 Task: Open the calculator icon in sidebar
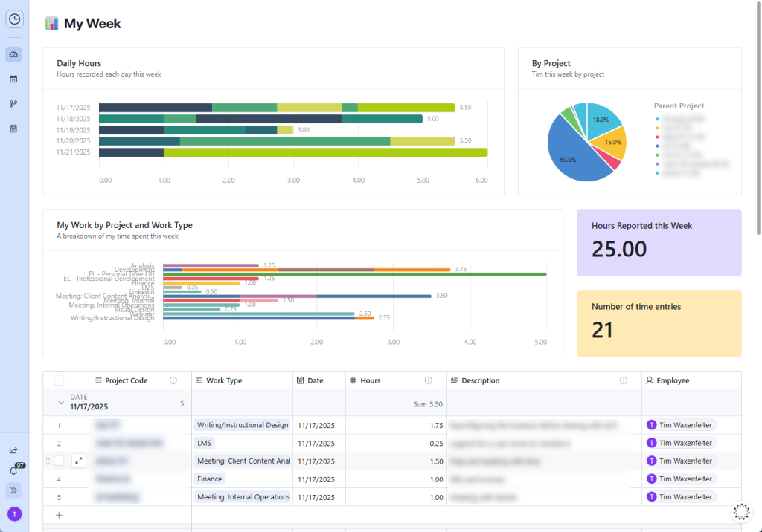tap(13, 129)
